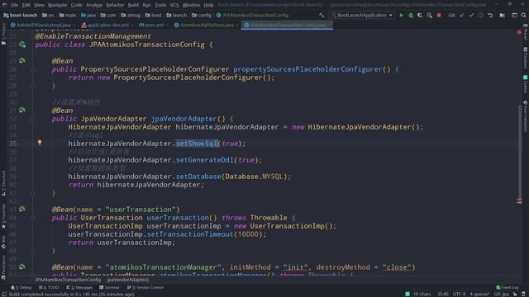Change file encoding UTF-8 in status bar
This screenshot has width=529, height=297.
tap(459, 294)
